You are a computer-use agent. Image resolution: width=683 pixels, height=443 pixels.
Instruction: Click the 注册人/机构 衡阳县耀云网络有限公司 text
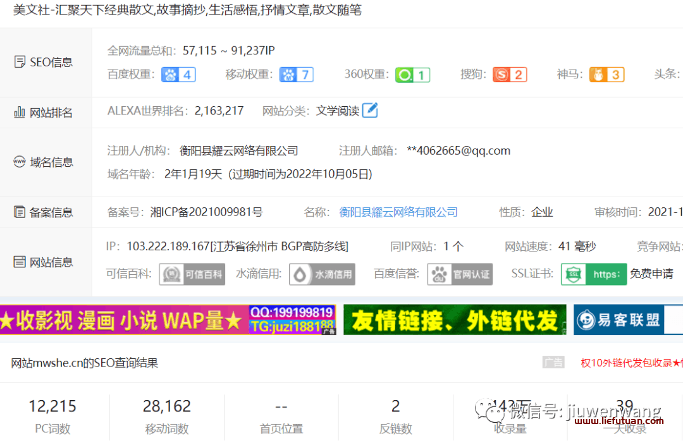coord(238,151)
